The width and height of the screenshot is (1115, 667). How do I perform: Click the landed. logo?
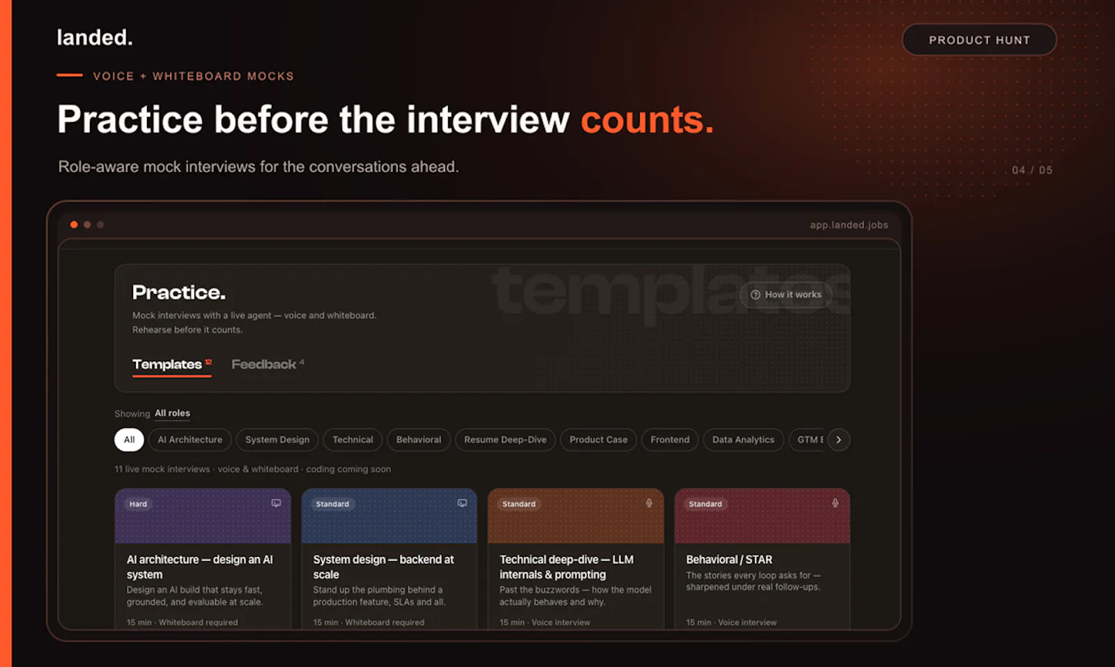click(95, 38)
